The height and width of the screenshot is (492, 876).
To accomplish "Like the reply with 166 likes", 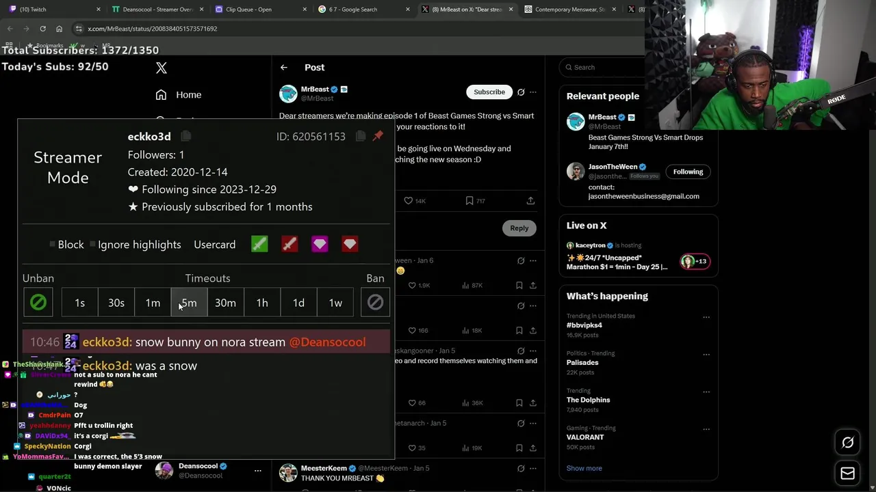I will tap(417, 330).
